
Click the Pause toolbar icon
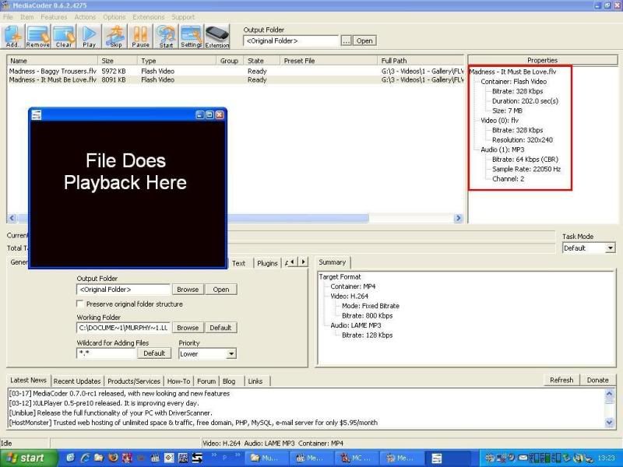[140, 36]
